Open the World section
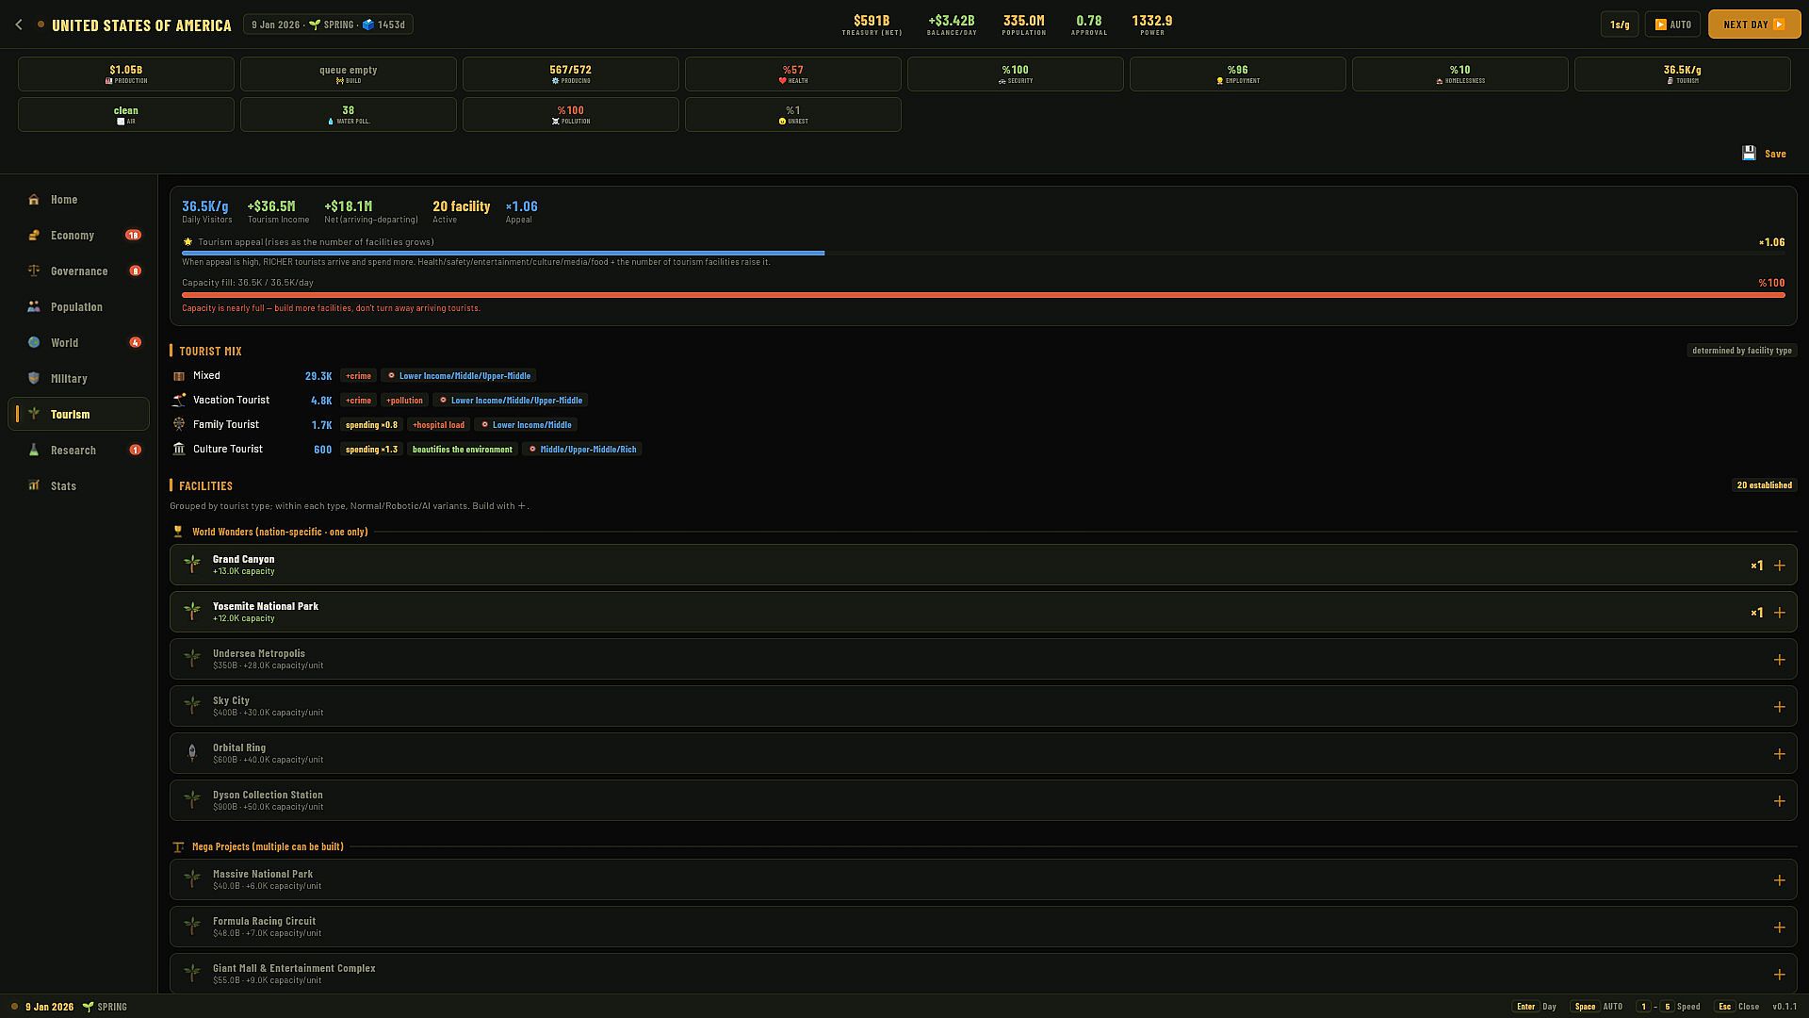 coord(79,343)
